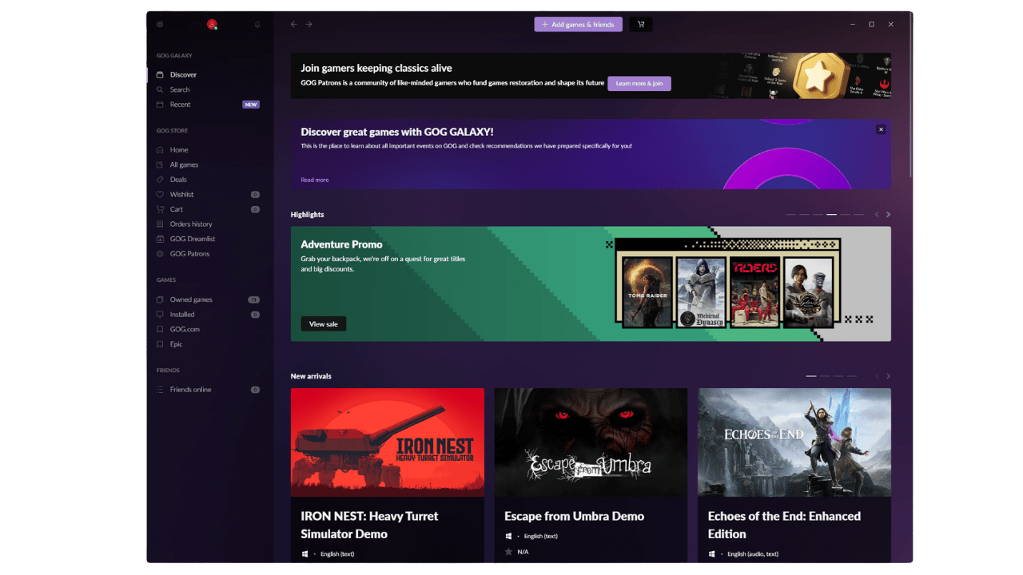This screenshot has width=1023, height=575.
Task: Click Add games & friends button
Action: tap(578, 25)
